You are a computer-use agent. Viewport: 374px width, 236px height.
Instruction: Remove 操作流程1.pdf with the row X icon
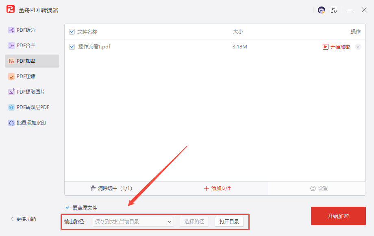358,47
